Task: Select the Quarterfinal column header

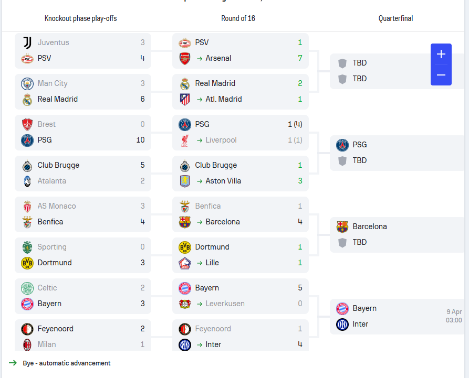Action: pyautogui.click(x=395, y=18)
